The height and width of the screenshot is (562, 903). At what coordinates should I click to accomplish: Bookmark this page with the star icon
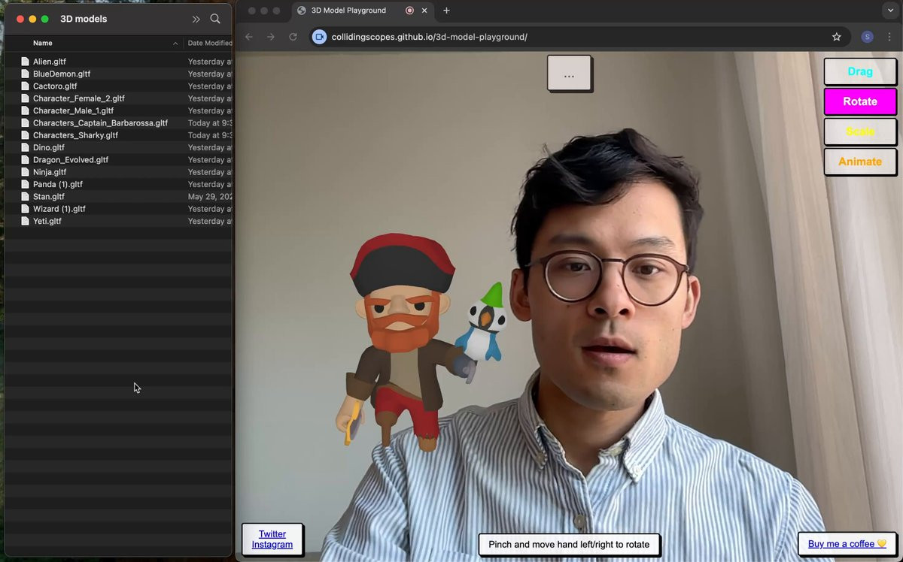837,37
